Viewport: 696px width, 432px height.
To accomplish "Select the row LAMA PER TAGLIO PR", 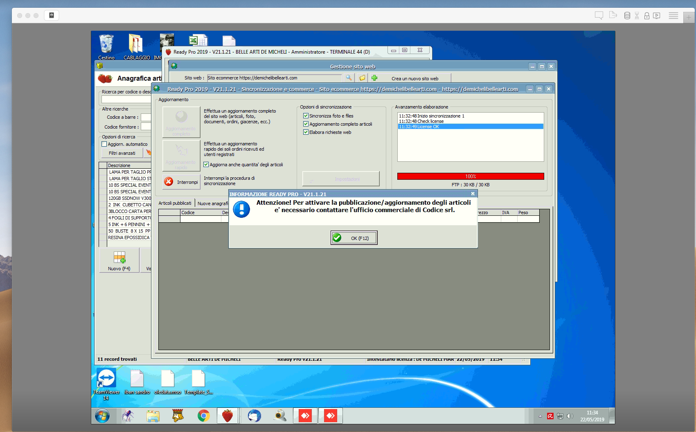I will click(129, 172).
